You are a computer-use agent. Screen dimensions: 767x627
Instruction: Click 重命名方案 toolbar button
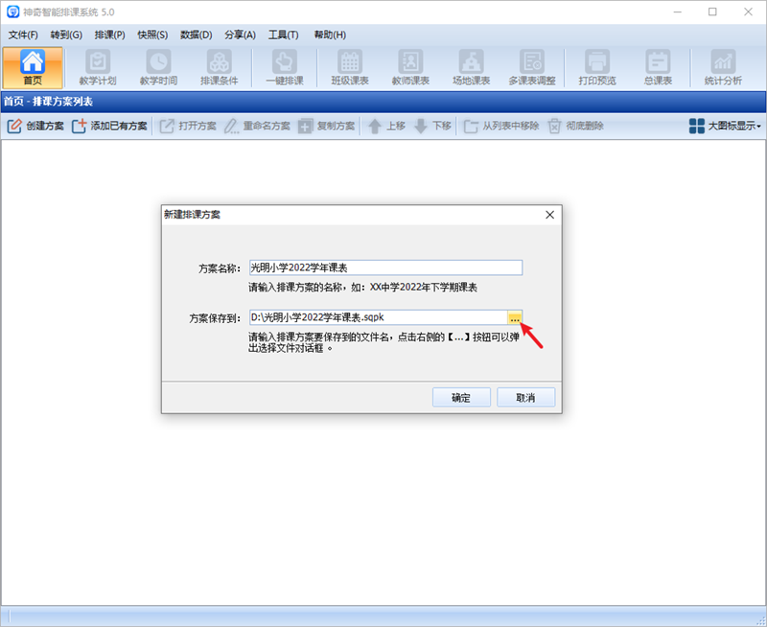coord(257,127)
